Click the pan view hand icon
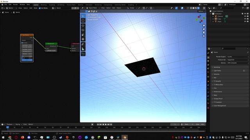250x140 pixels. tap(204, 29)
